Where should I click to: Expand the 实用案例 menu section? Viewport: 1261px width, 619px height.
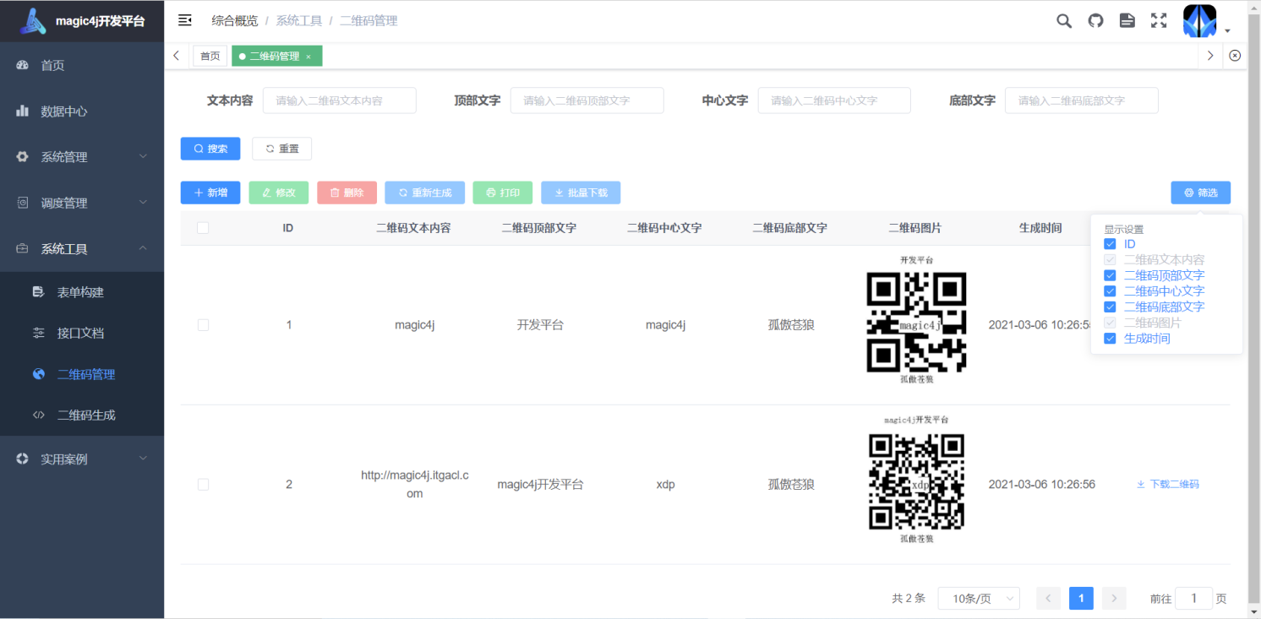coord(64,459)
